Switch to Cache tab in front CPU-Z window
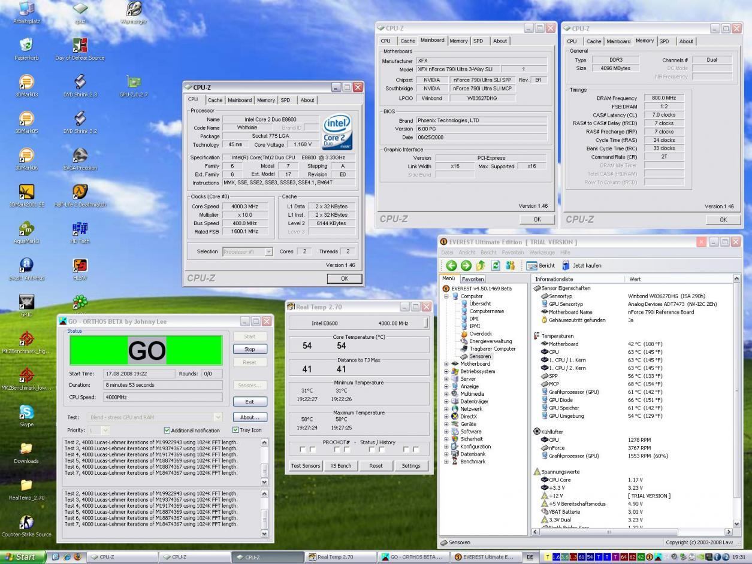Viewport: 752px width, 564px height. point(215,100)
